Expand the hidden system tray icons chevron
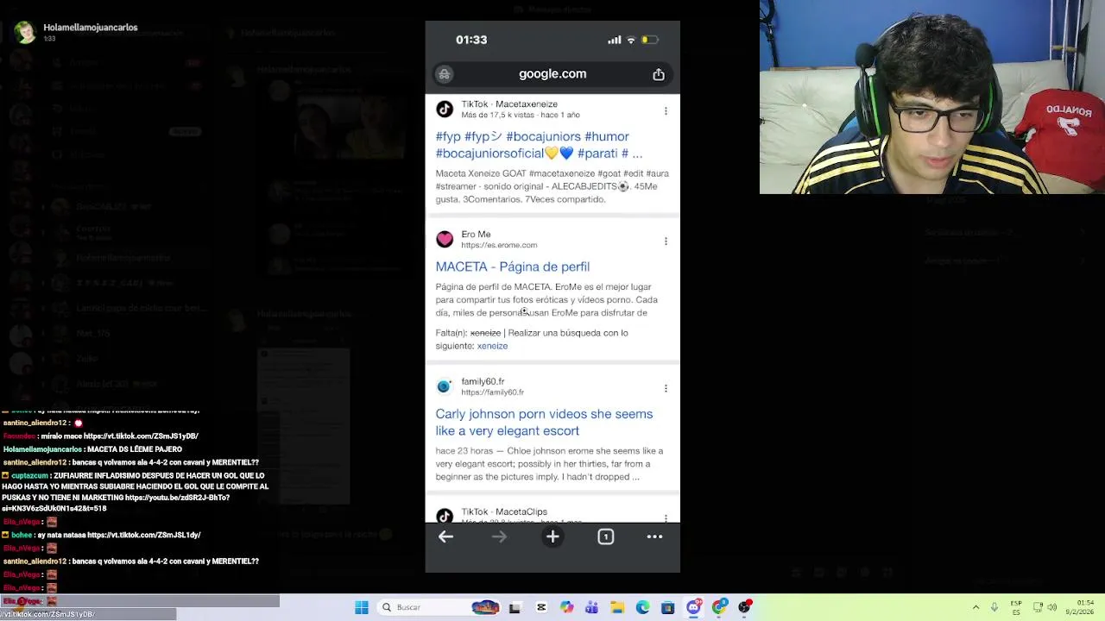 (976, 607)
